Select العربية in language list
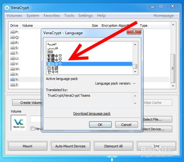The width and height of the screenshot is (184, 162). point(89,44)
